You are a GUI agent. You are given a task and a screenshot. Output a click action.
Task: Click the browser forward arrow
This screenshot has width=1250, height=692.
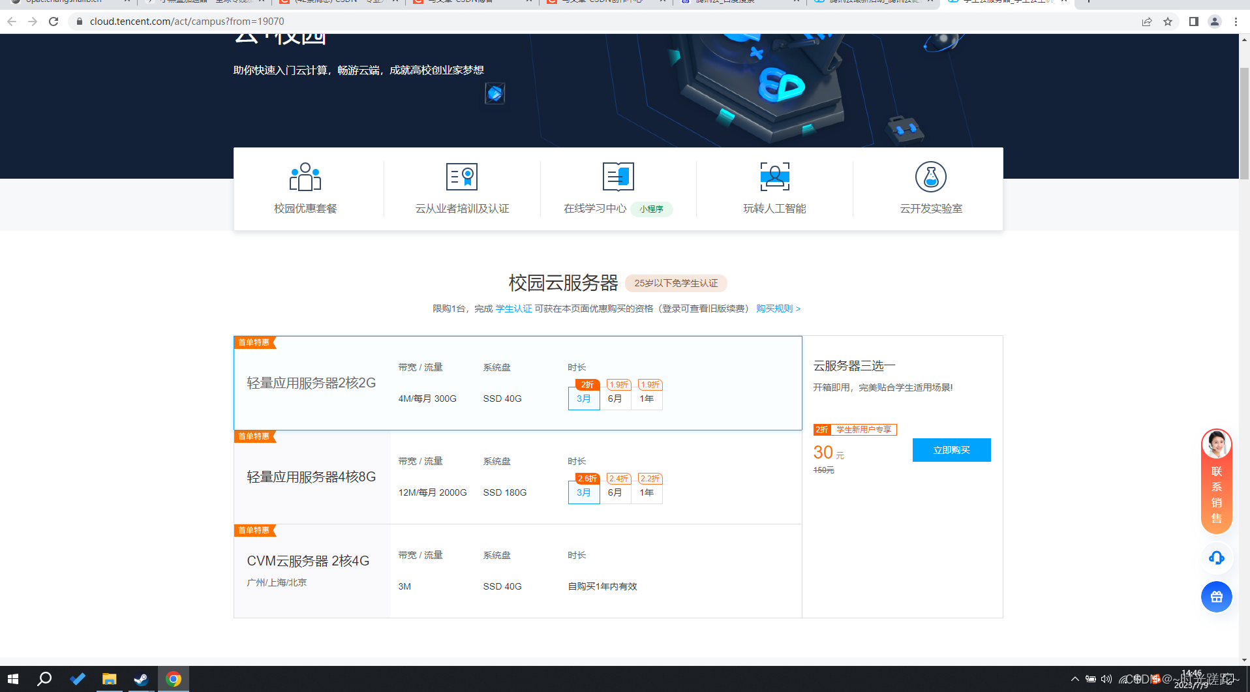click(33, 22)
